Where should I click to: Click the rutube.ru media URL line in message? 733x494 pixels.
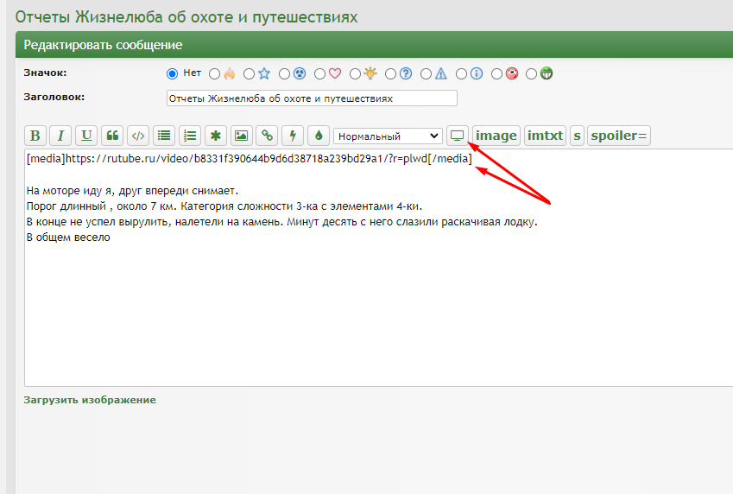tap(250, 159)
